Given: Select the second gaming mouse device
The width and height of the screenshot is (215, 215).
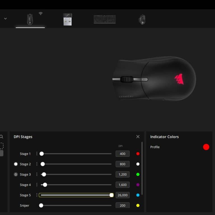Looking at the screenshot, I should pos(142,19).
